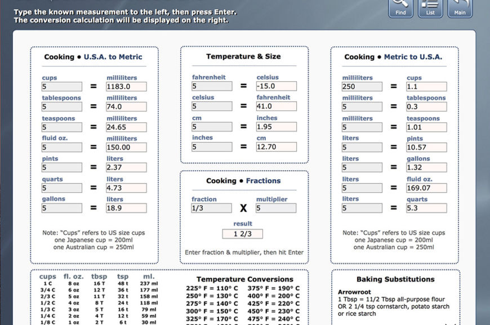
Task: Select the gallons input in U.S.A. to Metric
Action: (x=62, y=208)
